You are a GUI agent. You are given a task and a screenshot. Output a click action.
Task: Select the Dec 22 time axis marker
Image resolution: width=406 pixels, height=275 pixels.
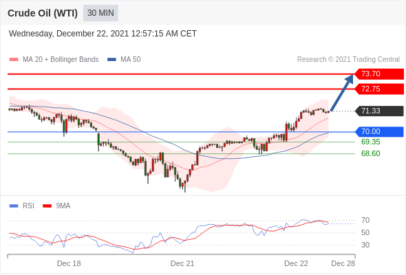[x=296, y=263]
